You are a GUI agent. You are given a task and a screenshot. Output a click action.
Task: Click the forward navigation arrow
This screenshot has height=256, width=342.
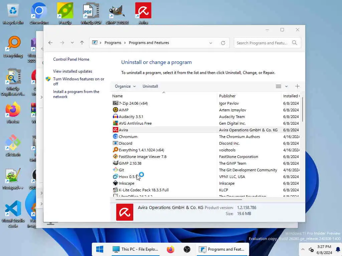[62, 43]
